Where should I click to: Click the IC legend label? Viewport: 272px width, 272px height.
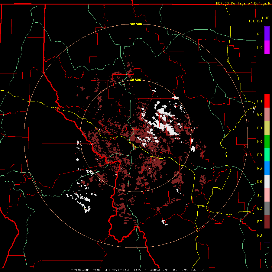coord(259,195)
